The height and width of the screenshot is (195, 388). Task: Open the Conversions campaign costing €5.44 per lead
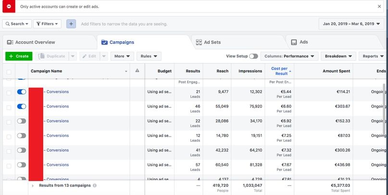(x=57, y=92)
